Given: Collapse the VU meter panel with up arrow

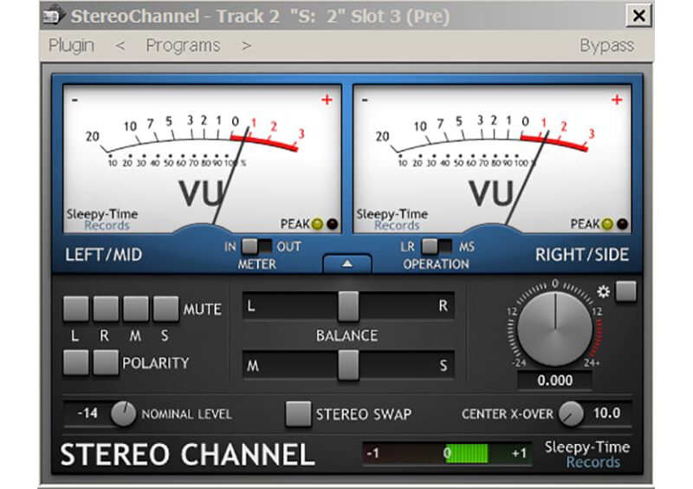Looking at the screenshot, I should pyautogui.click(x=347, y=264).
